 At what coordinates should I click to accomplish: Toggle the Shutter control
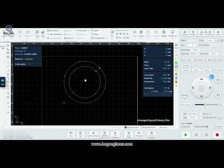[185, 33]
